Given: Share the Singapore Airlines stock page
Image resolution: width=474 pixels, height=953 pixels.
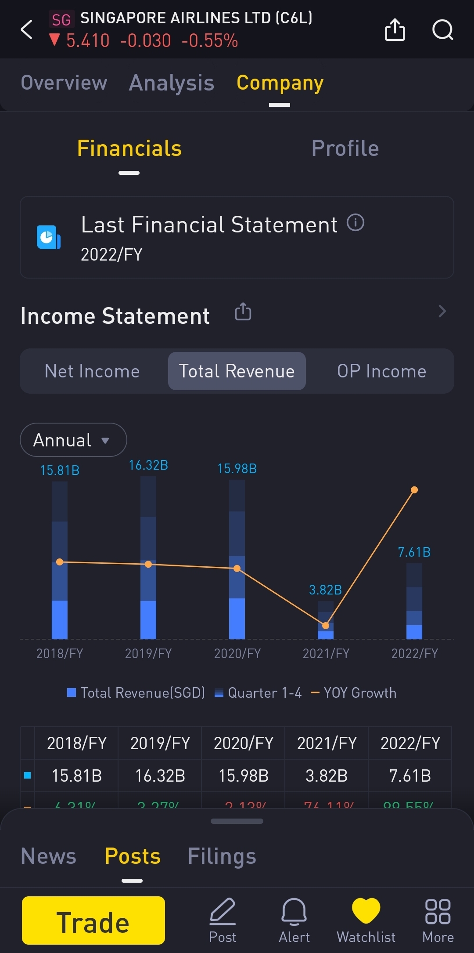Looking at the screenshot, I should click(395, 29).
